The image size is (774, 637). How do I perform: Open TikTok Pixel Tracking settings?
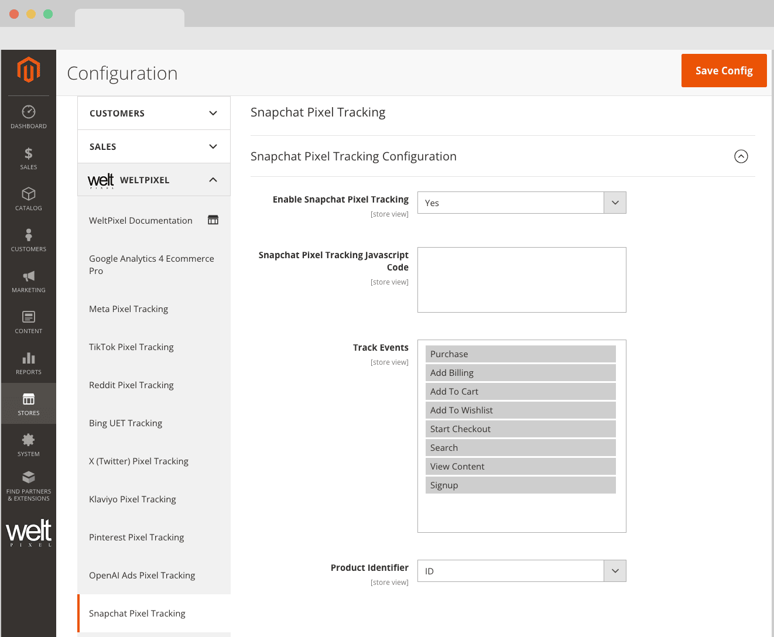pos(154,347)
